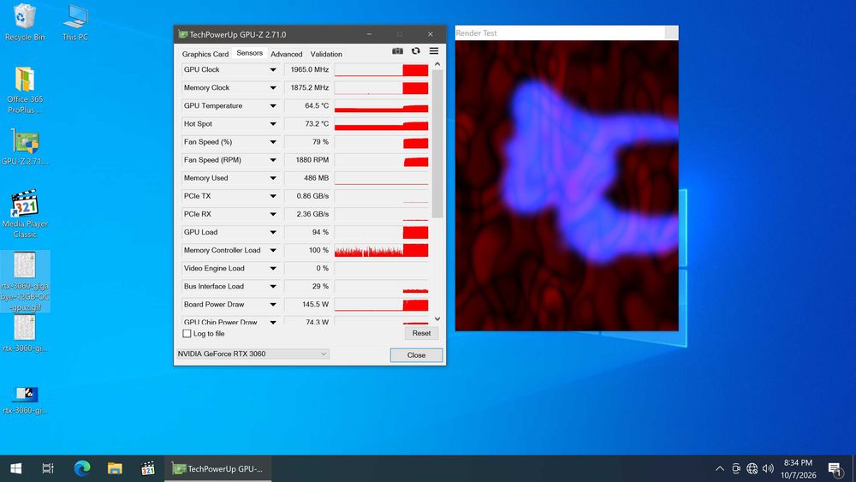Open the GPU-Z hamburger menu

[x=434, y=51]
